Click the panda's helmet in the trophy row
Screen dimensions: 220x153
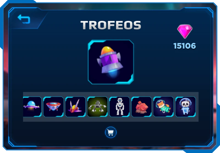[185, 103]
